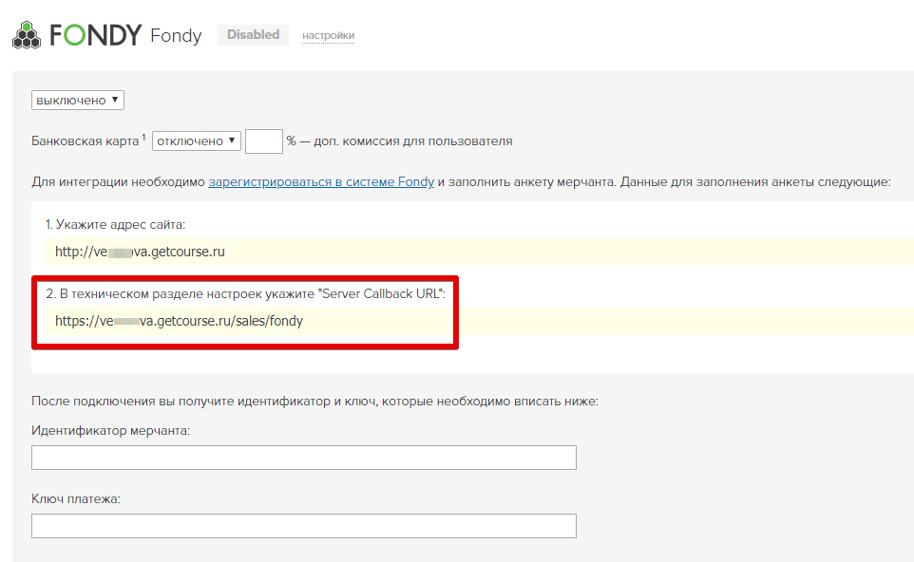Viewport: 914px width, 562px height.
Task: Focus the commission percent input field
Action: 264,141
